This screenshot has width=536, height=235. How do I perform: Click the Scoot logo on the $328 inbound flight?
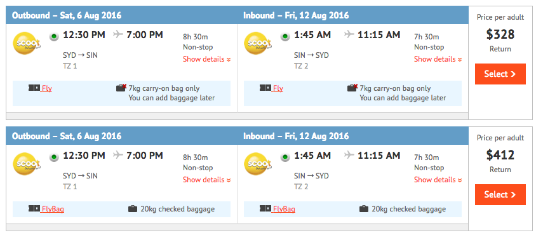click(258, 43)
